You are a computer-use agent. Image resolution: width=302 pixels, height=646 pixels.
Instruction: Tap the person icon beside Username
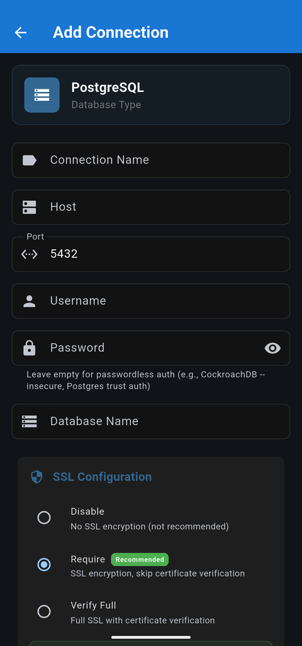pyautogui.click(x=29, y=301)
